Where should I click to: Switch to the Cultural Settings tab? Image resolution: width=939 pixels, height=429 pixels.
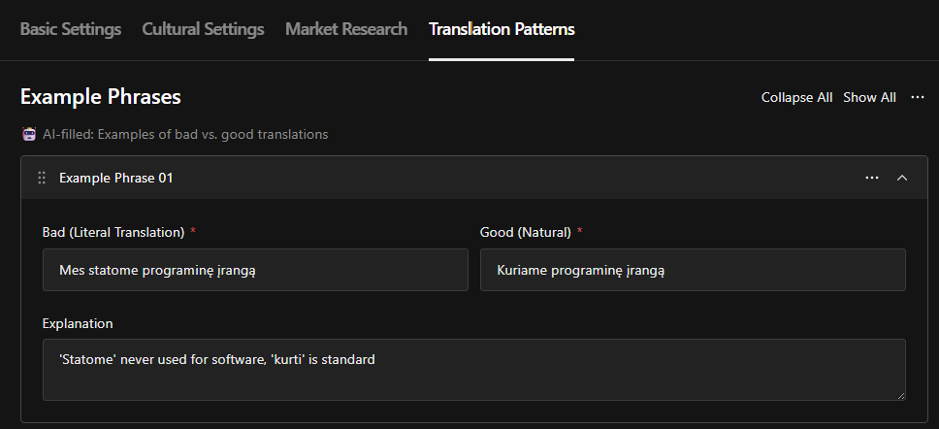point(203,29)
